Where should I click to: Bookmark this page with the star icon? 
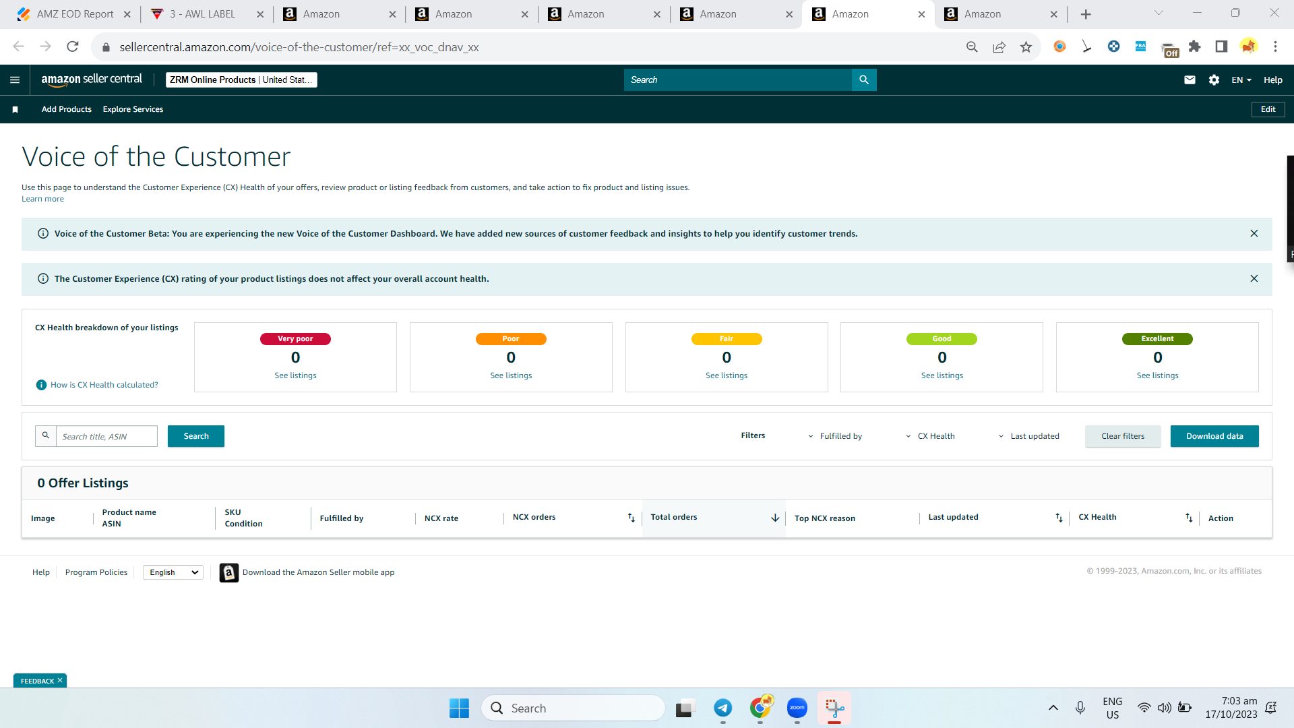(1026, 47)
